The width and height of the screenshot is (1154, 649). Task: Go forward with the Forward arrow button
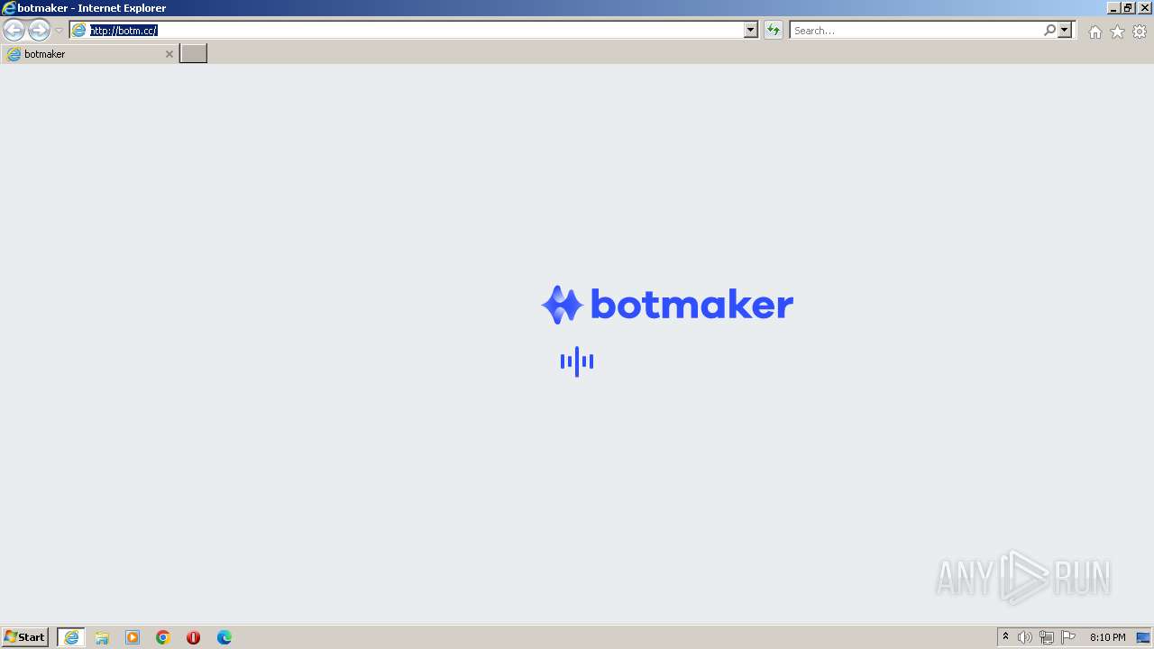39,30
